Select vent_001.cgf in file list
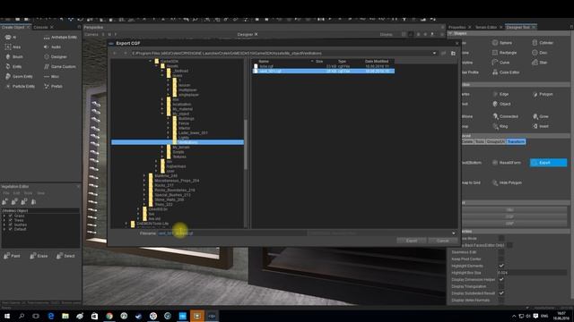 point(323,72)
